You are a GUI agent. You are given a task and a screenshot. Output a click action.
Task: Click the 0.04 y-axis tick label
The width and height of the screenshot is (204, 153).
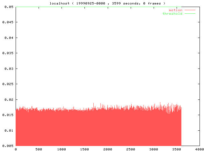tap(7, 38)
